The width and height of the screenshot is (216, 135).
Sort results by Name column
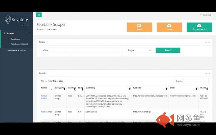pos(47,88)
